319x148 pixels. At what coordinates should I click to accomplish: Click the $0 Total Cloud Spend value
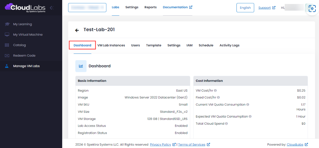coord(303,124)
